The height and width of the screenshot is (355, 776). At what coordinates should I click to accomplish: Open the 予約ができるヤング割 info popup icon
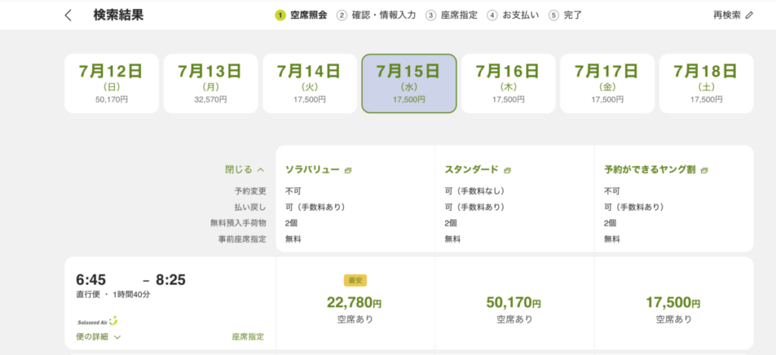point(704,171)
